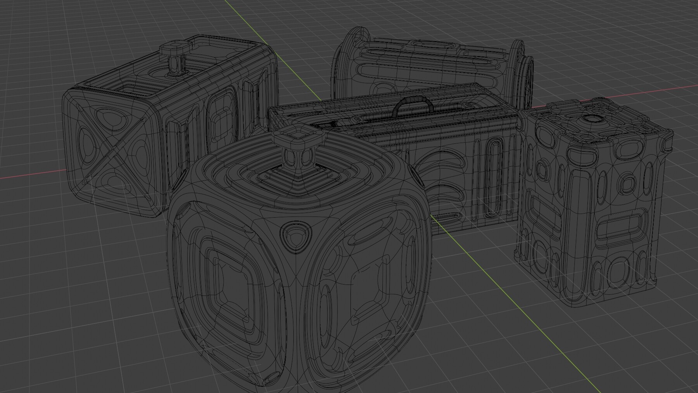This screenshot has height=393, width=698.
Task: Click the round cap on the right canister top
Action: coord(591,118)
